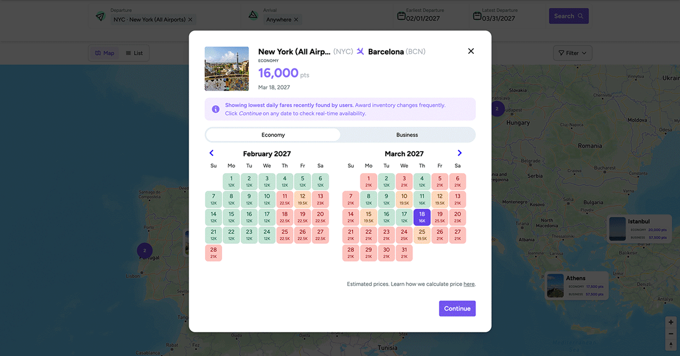Click the info icon in the purple notice
Screen dimensions: 680x356
click(x=215, y=109)
